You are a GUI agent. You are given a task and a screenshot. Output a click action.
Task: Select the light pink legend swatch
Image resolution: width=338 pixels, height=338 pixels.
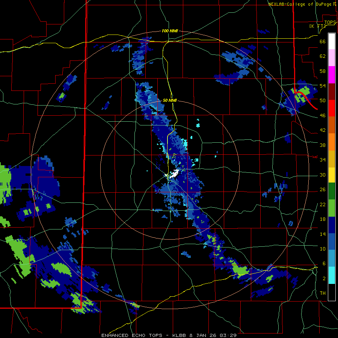click(332, 57)
